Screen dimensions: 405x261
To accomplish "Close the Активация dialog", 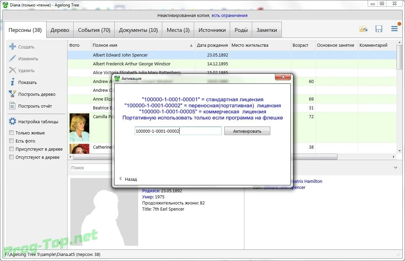I will coord(283,77).
